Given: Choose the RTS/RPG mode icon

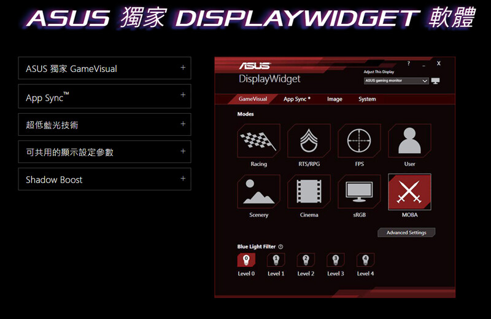Looking at the screenshot, I should click(x=309, y=141).
